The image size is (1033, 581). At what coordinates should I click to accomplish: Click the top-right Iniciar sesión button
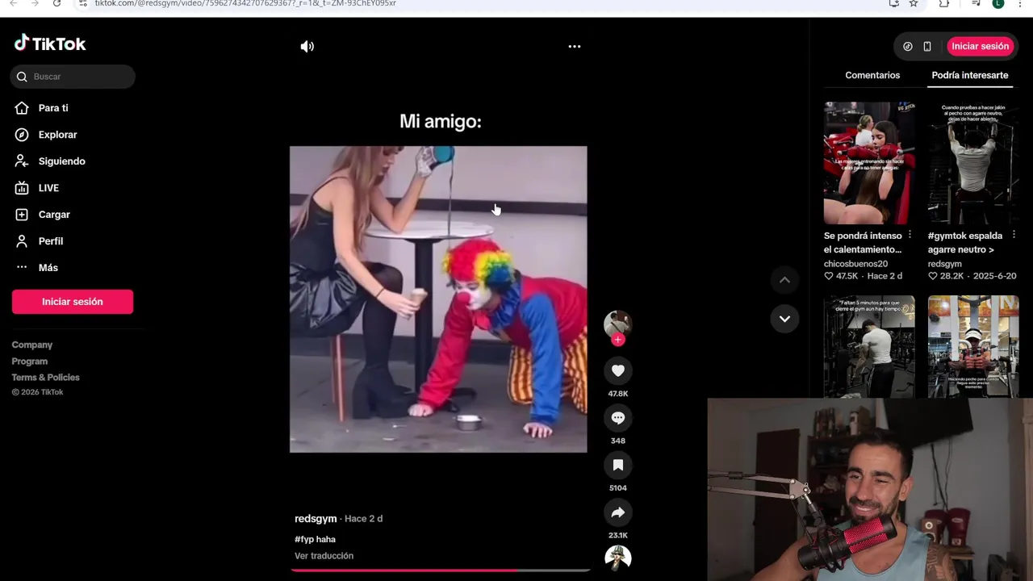(x=981, y=47)
